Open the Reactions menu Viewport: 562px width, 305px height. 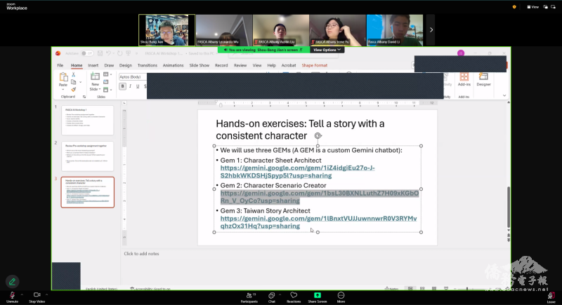(294, 294)
